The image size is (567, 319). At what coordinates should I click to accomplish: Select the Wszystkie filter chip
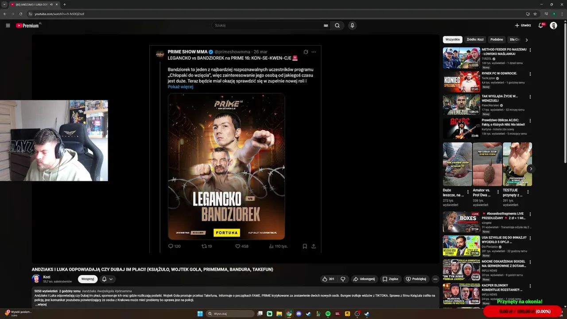pos(453,39)
